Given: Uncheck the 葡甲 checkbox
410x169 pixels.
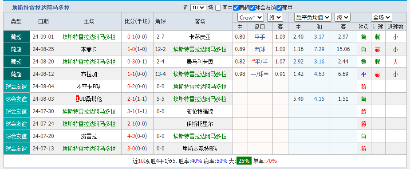Looking at the screenshot, I should click(x=279, y=8).
